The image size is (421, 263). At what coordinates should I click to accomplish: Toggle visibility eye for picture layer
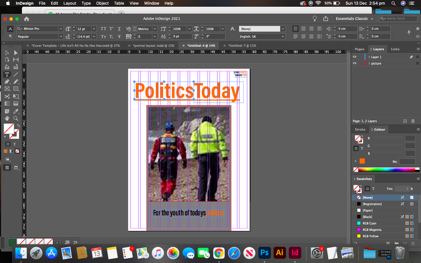354,63
